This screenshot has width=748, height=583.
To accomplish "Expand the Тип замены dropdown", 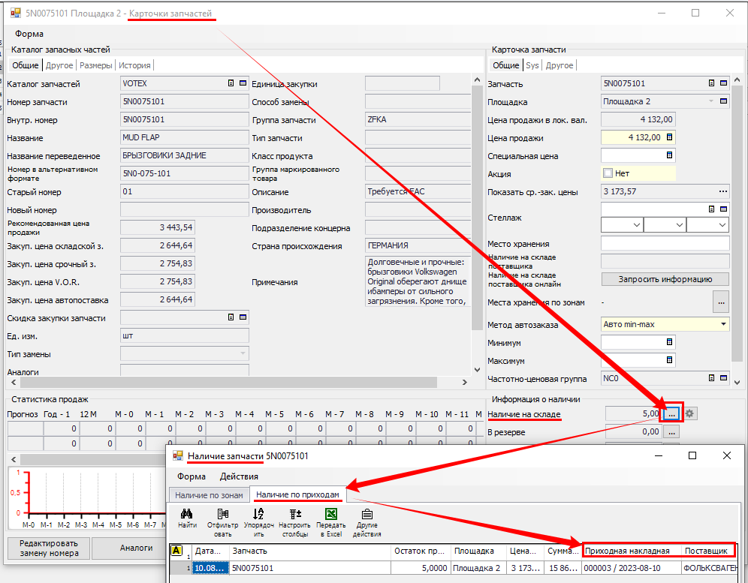I will (242, 353).
